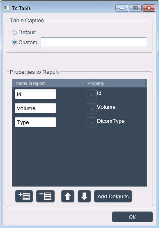Click the Id name in report field
This screenshot has width=159, height=228.
pos(35,94)
